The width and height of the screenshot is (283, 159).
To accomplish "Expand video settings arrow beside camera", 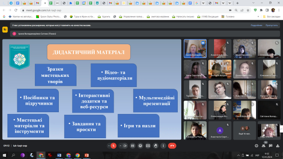I will click(120, 146).
